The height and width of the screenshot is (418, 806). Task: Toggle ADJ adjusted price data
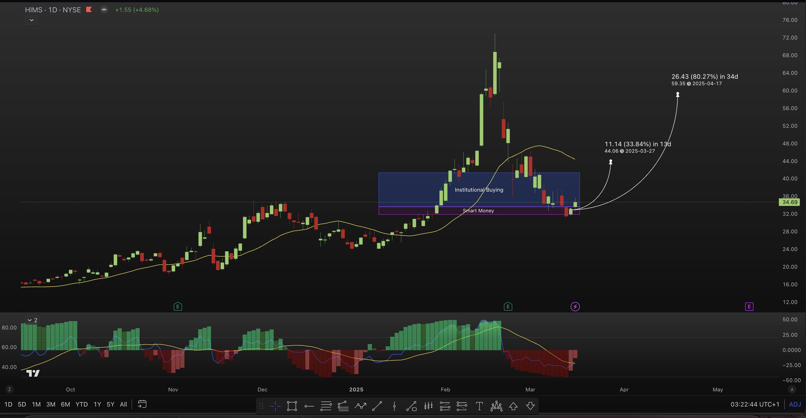(795, 404)
